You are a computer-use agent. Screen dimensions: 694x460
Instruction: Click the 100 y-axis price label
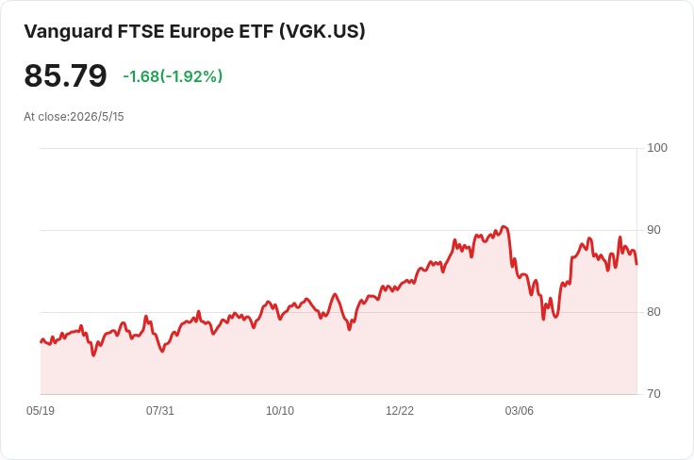657,148
